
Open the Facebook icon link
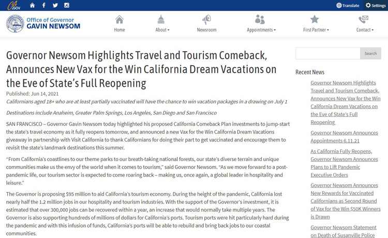tap(43, 5)
